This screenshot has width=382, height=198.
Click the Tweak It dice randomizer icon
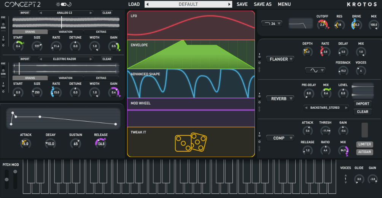point(190,143)
